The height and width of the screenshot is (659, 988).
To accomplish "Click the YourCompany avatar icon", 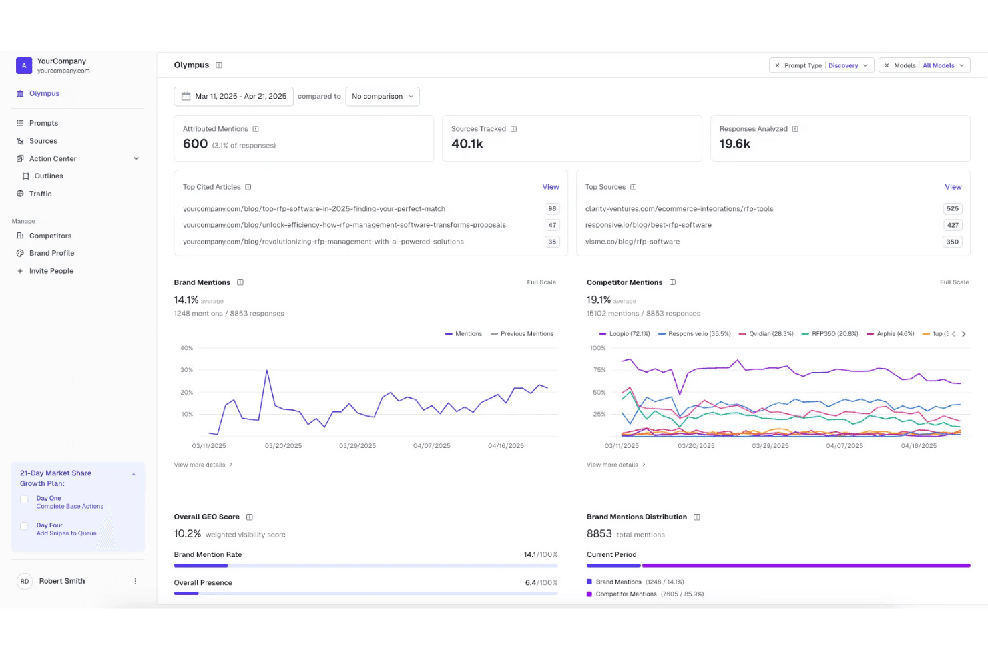I will (x=24, y=65).
